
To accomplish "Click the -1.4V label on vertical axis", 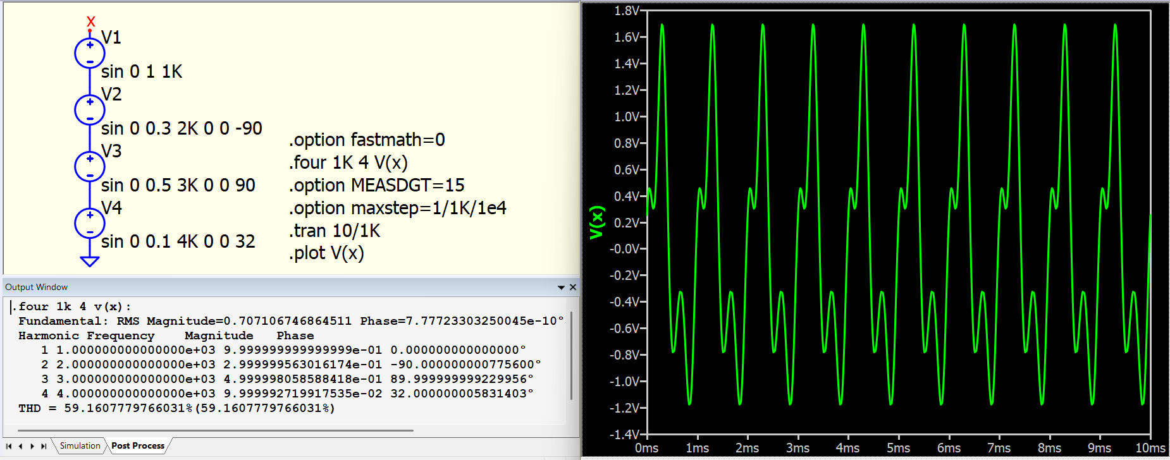I will click(x=625, y=434).
